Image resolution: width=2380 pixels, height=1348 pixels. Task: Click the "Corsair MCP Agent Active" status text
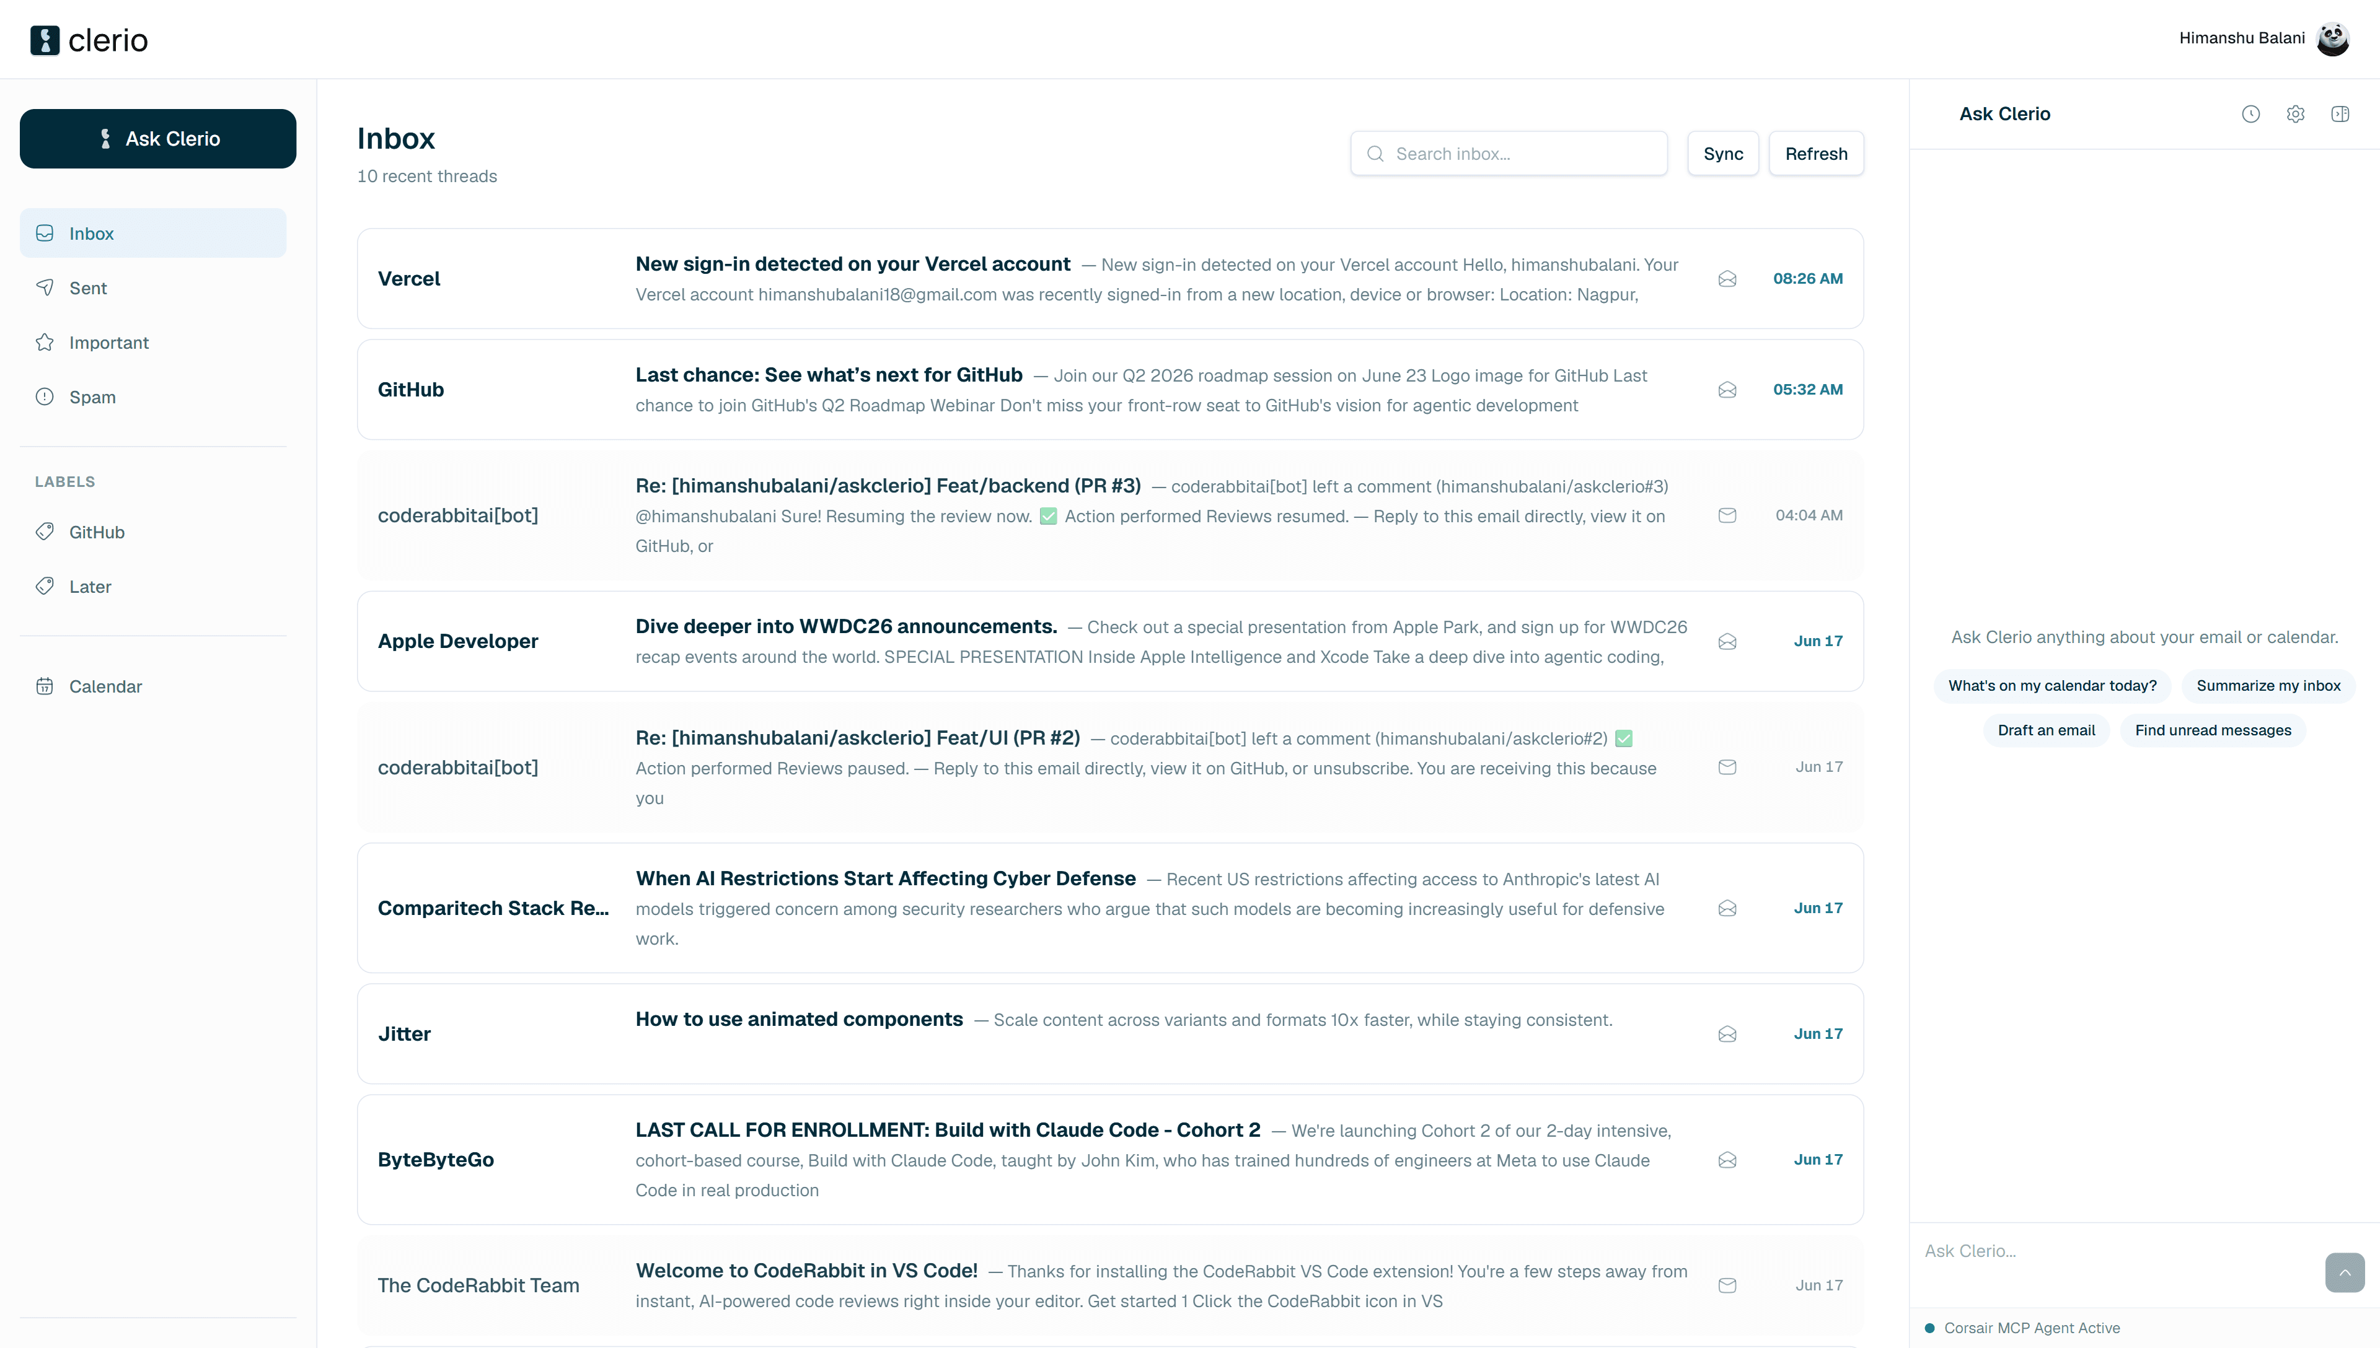pyautogui.click(x=2032, y=1328)
